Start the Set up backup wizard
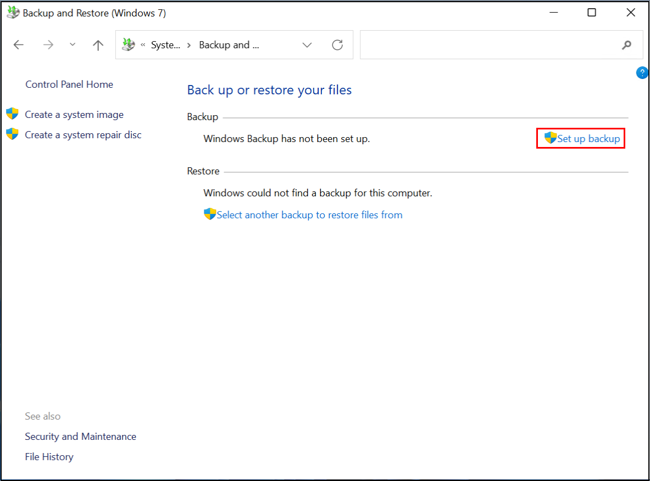 (588, 139)
